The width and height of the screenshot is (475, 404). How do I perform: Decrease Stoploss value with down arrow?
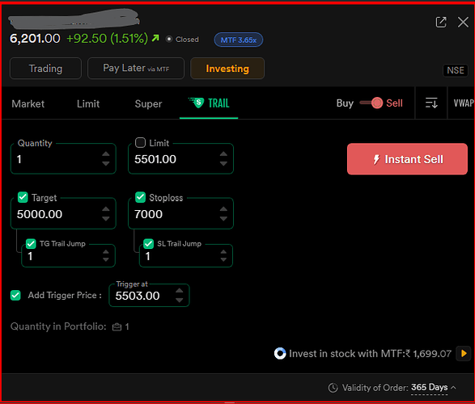[223, 219]
